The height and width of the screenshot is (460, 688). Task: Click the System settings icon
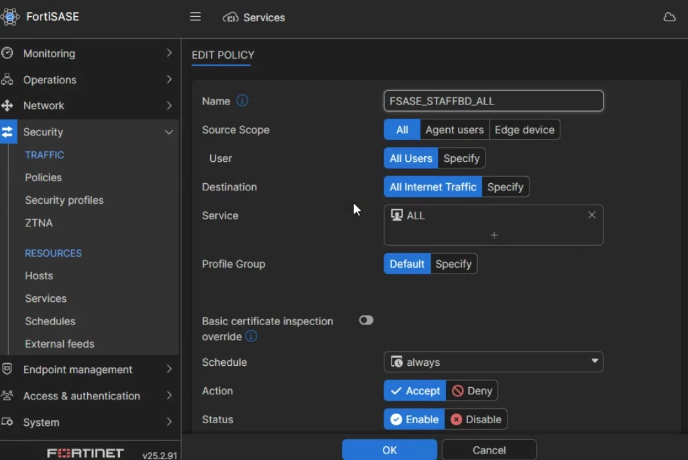pyautogui.click(x=8, y=422)
